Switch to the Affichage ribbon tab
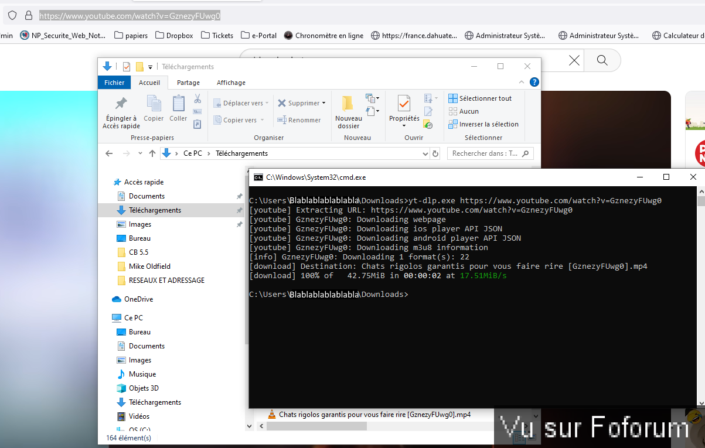Viewport: 705px width, 448px height. point(231,83)
